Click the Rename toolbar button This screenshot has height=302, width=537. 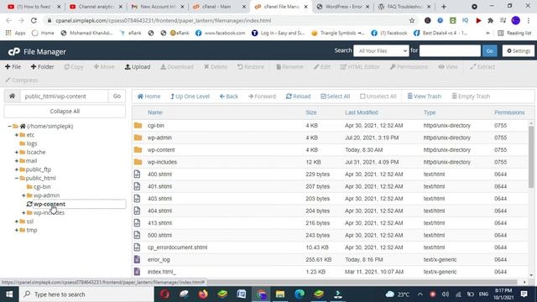289,67
